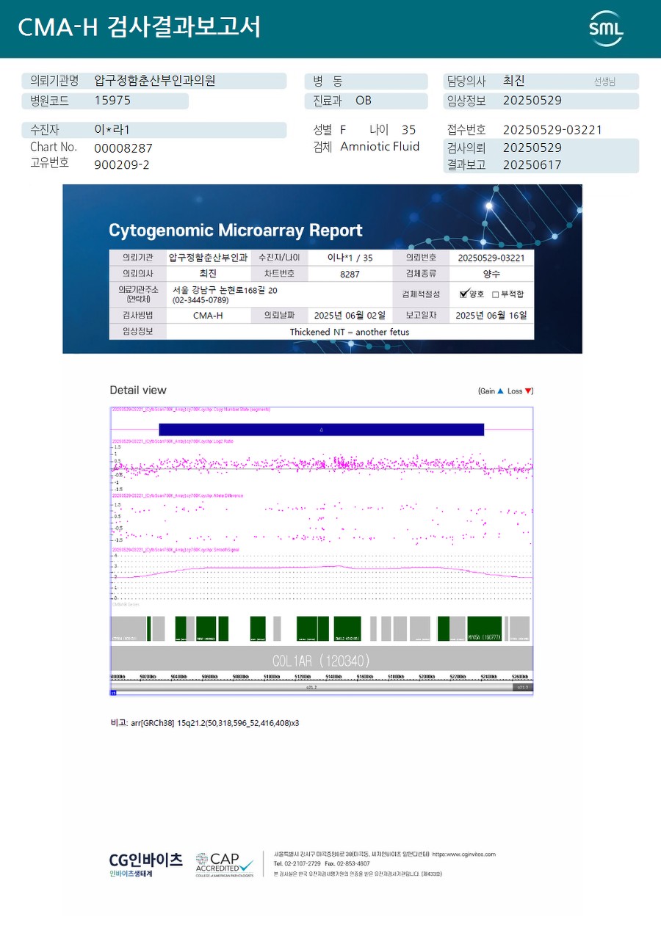Click the 검체종류 cell 양수
Screen dimensions: 661x933
491,274
